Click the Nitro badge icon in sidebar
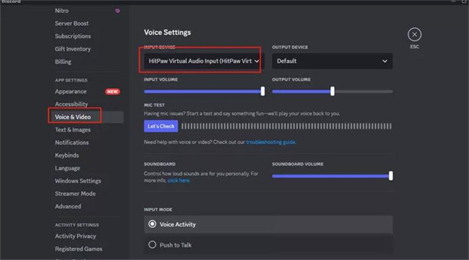 point(117,11)
